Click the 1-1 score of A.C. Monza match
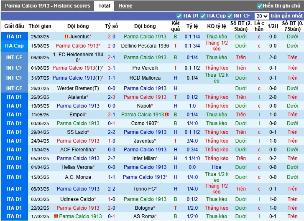Image resolution: width=304 pixels, height=221 pixels. click(112, 177)
